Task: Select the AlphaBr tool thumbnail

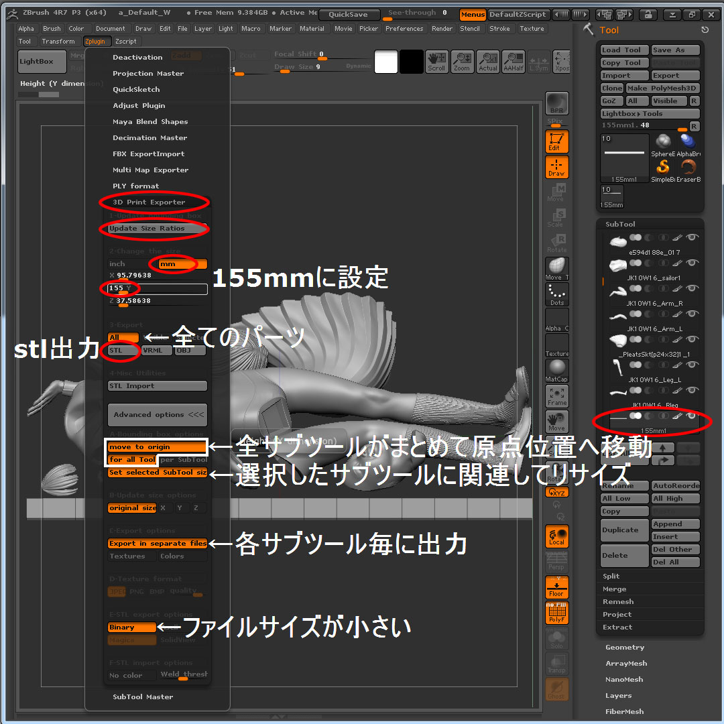Action: pyautogui.click(x=688, y=145)
